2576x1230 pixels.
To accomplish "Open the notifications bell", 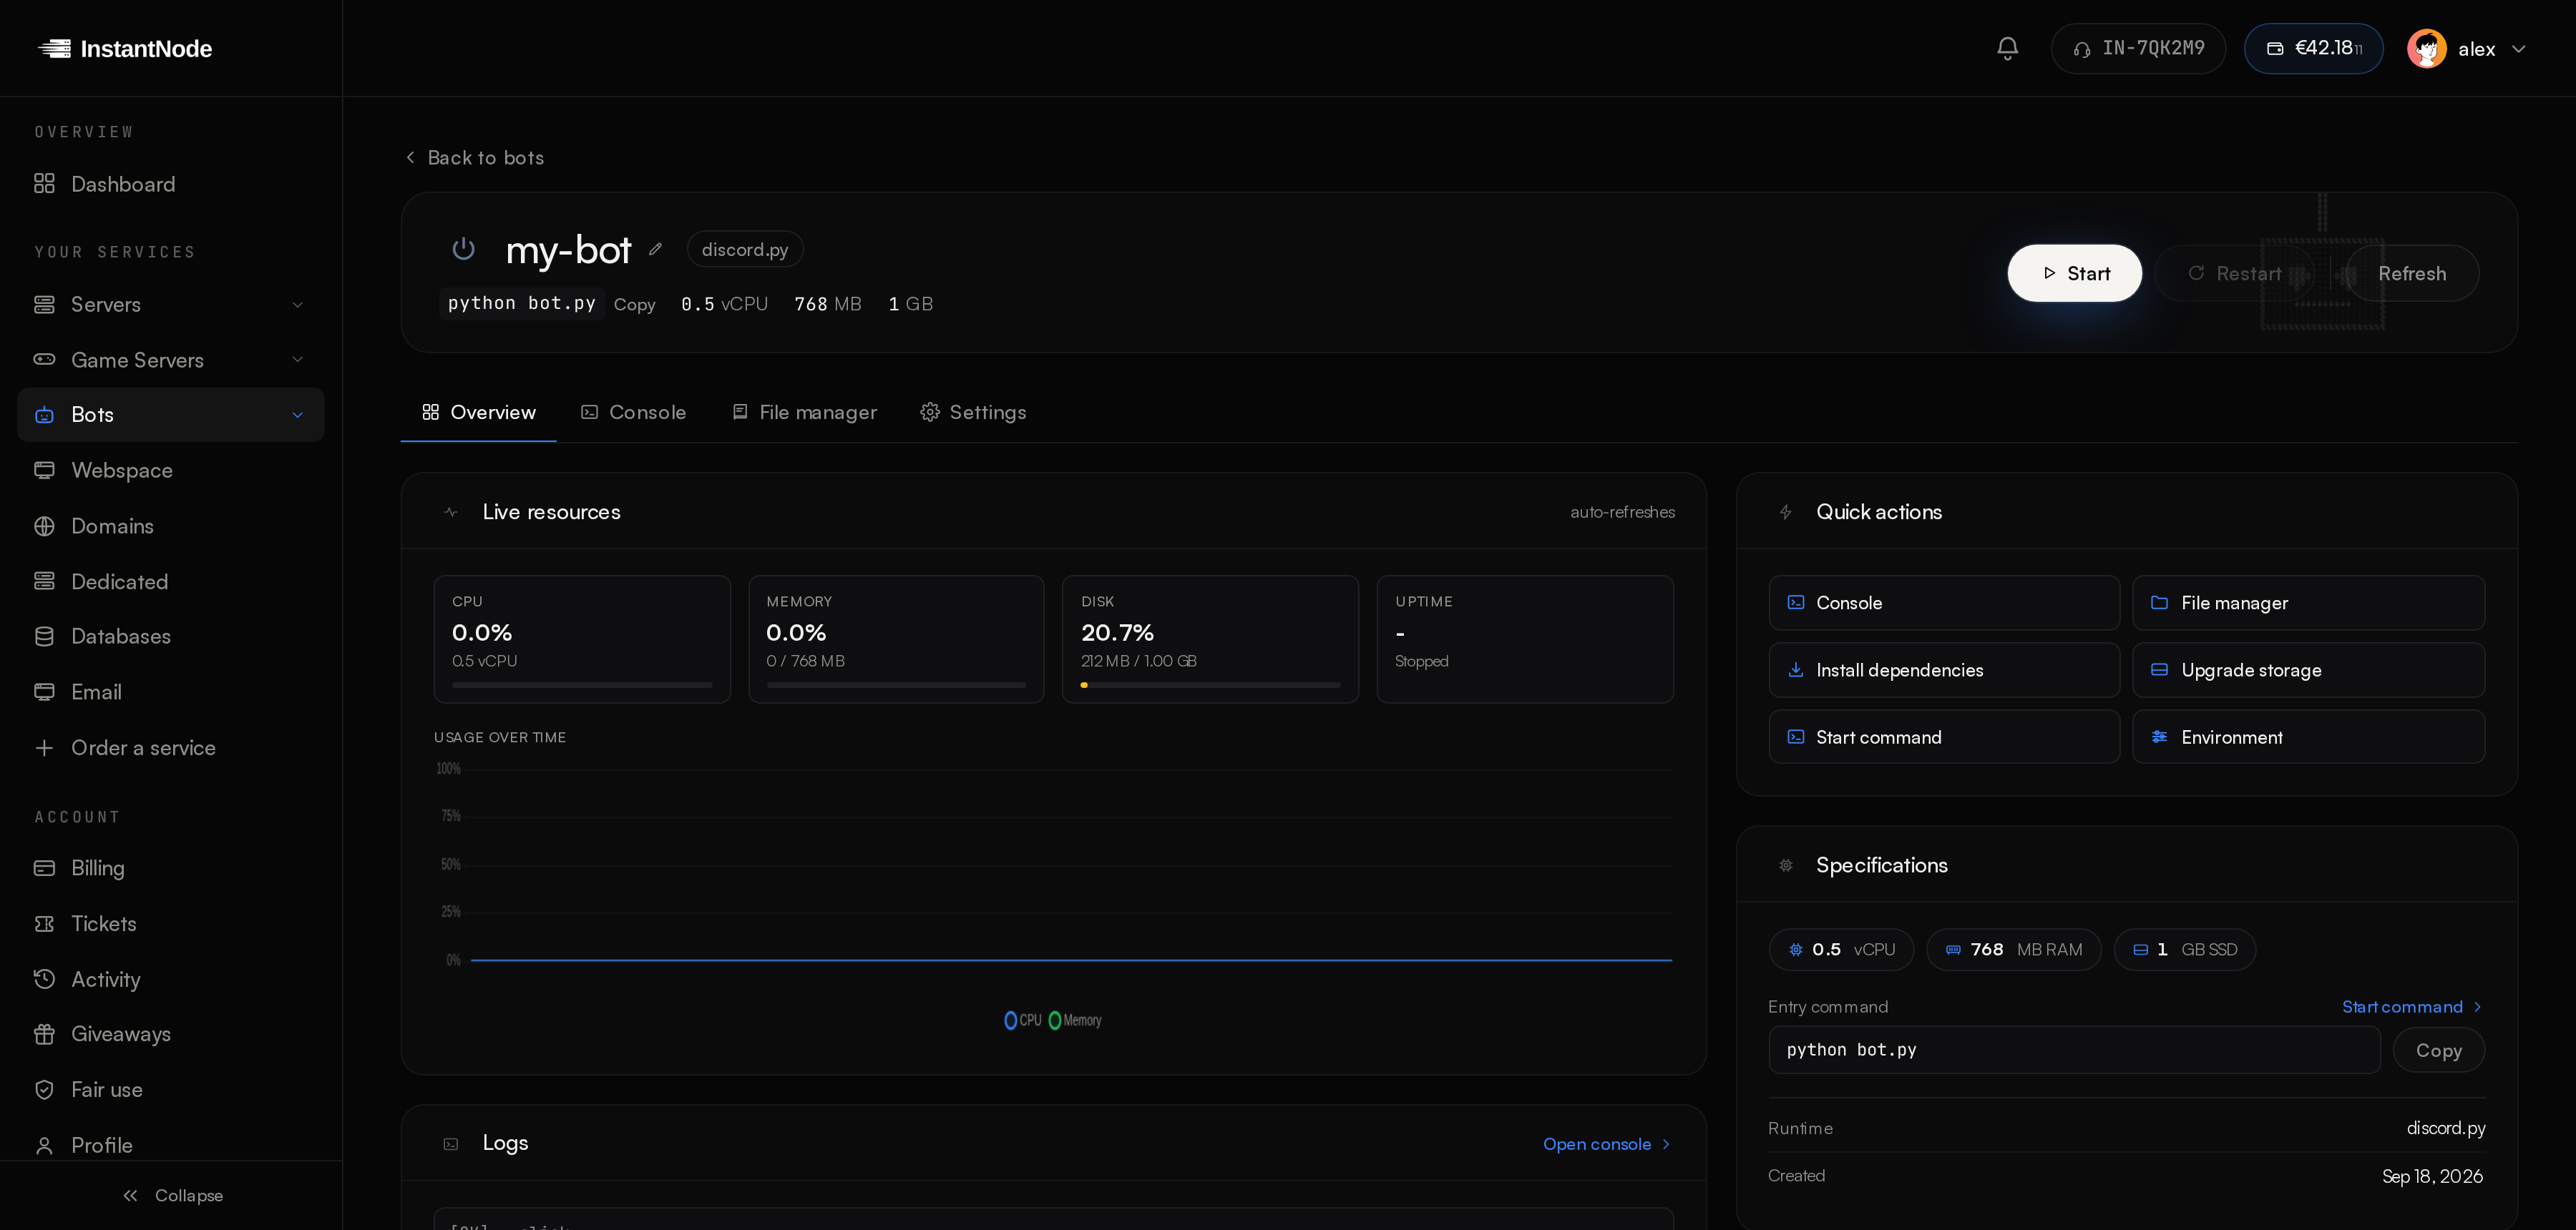I will tap(2007, 48).
